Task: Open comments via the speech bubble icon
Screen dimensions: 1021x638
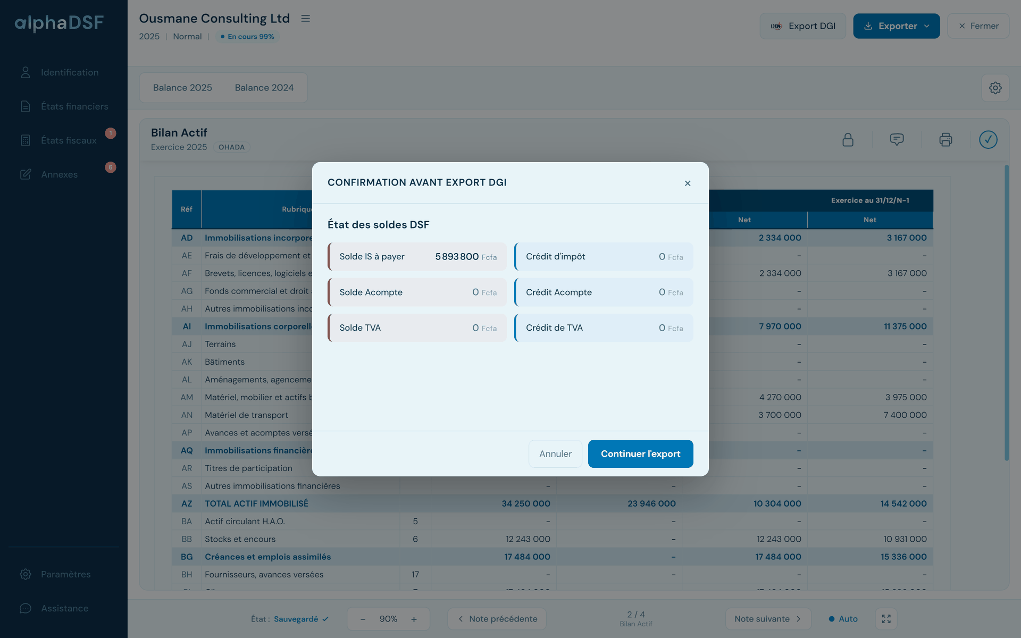Action: (x=897, y=140)
